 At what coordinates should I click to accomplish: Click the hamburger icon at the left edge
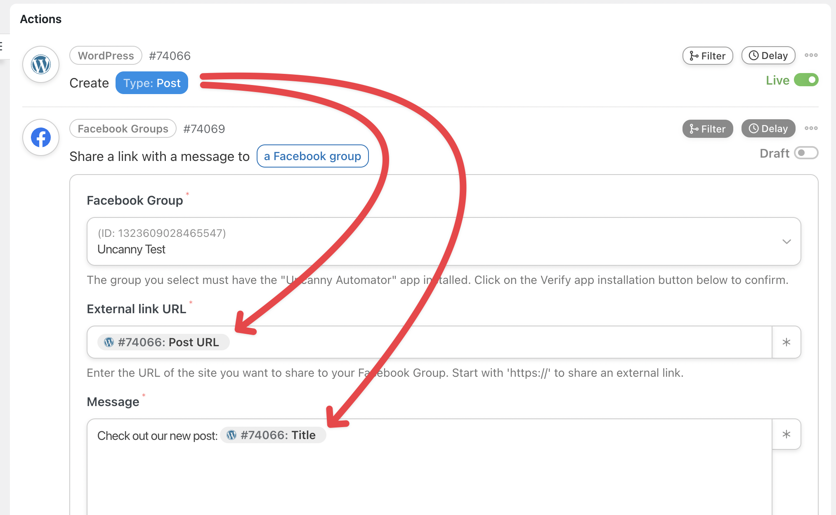point(2,46)
